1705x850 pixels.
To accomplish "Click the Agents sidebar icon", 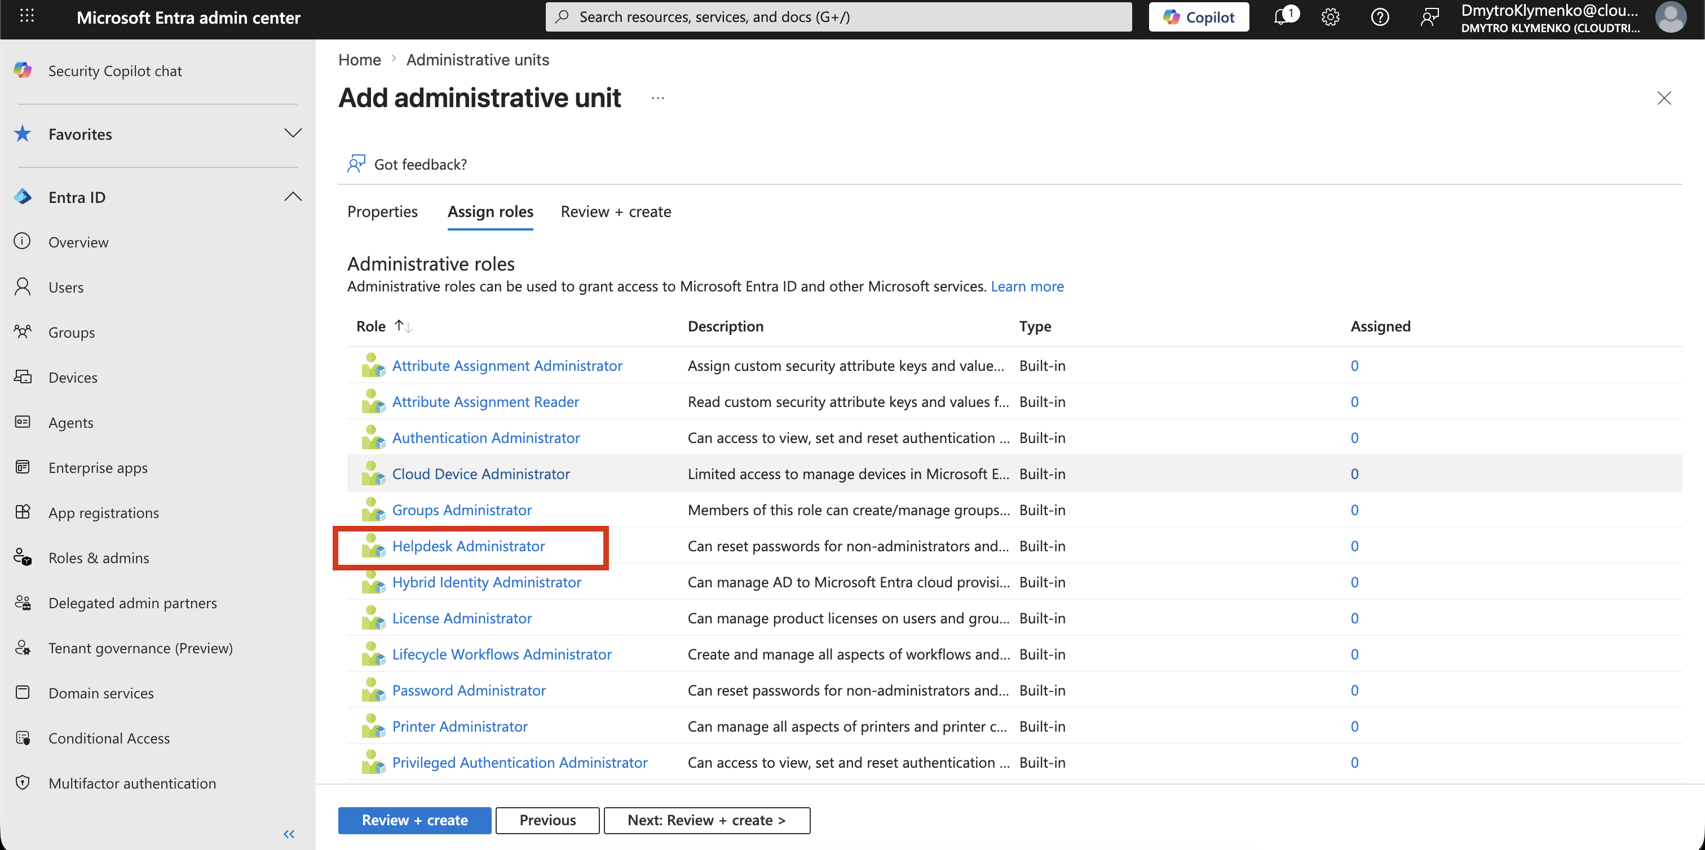I will pos(23,422).
